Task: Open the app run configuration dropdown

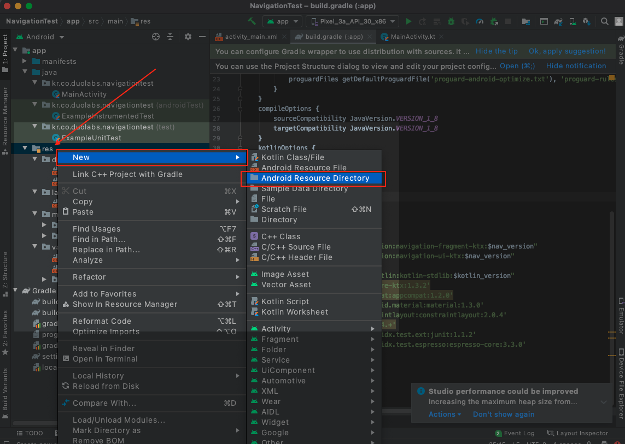Action: click(282, 21)
